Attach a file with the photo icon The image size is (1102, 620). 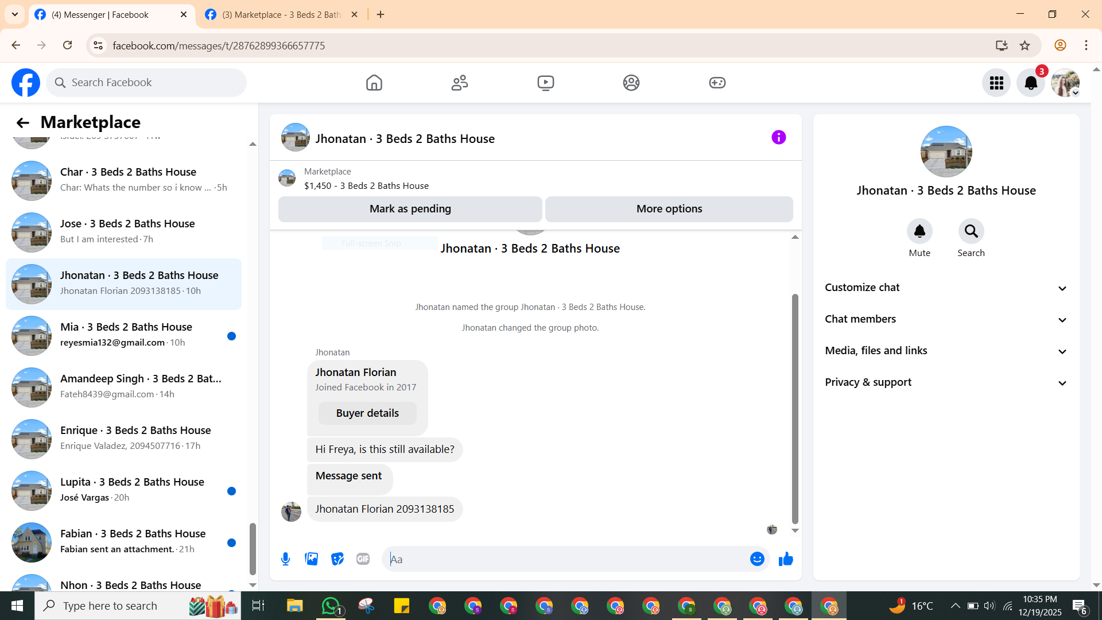[311, 559]
